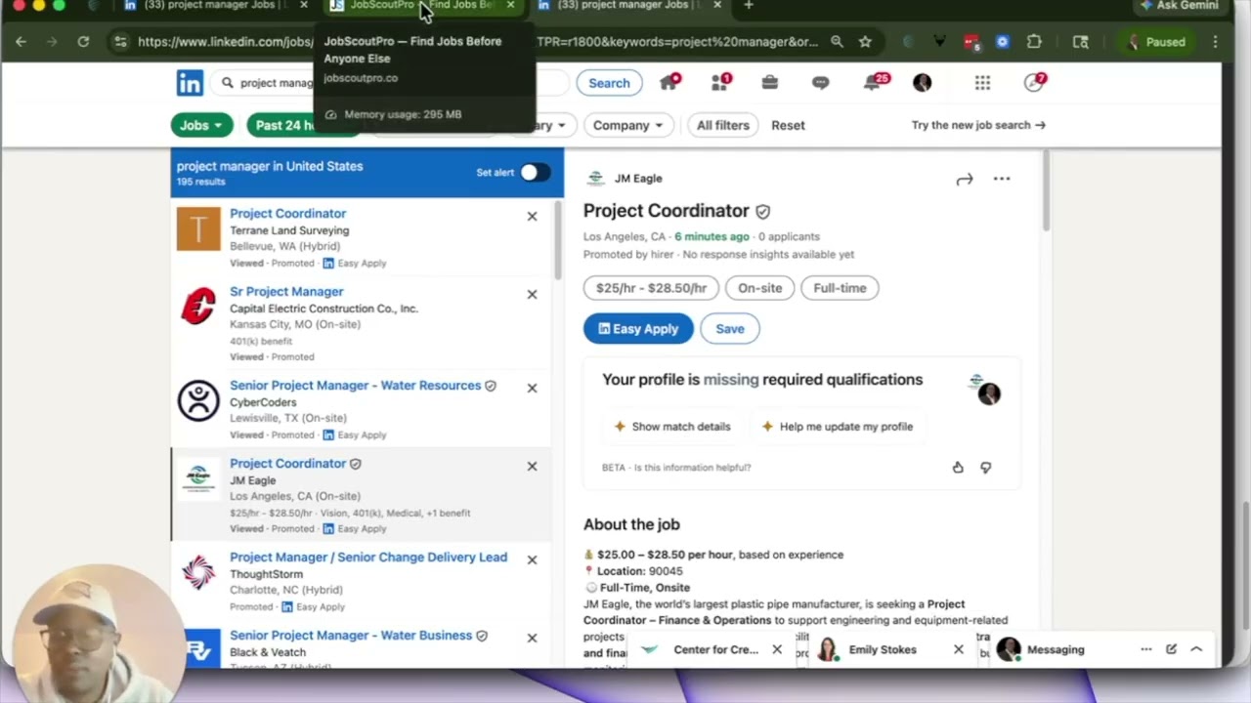Go back with the browser back arrow

(x=21, y=42)
